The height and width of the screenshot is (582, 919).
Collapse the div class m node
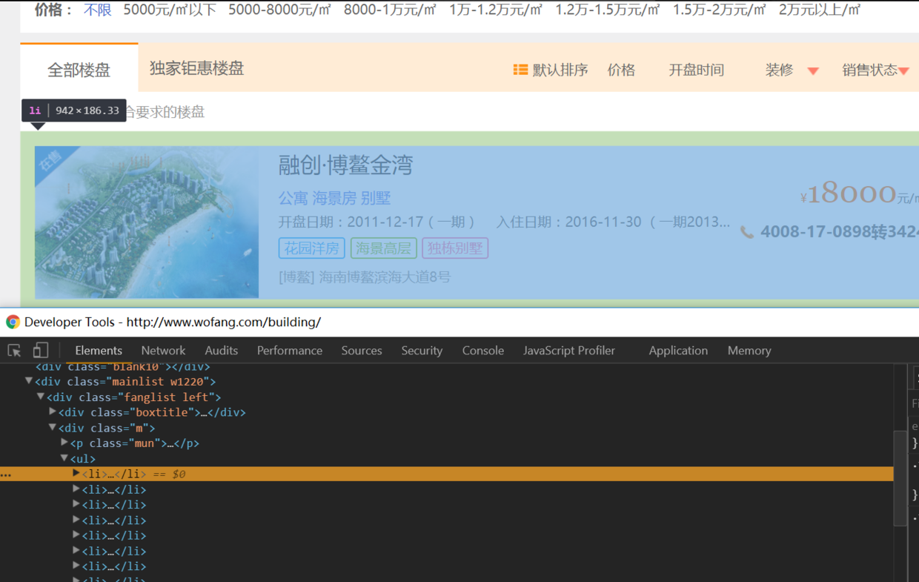point(53,427)
